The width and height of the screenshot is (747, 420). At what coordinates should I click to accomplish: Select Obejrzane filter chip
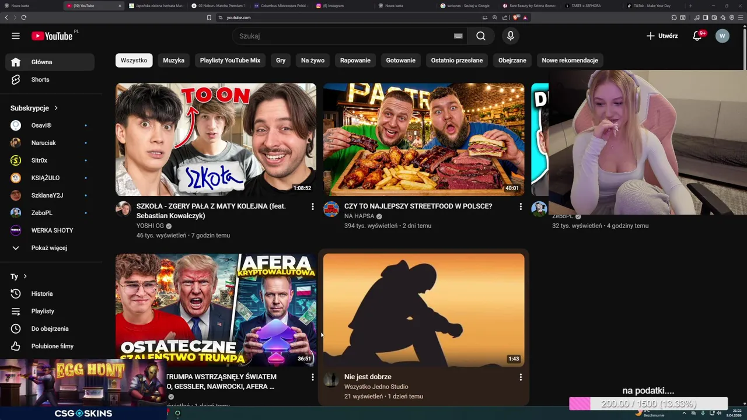tap(512, 61)
